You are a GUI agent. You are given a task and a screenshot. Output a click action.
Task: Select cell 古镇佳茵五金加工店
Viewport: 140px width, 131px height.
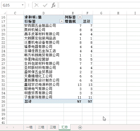44,51
